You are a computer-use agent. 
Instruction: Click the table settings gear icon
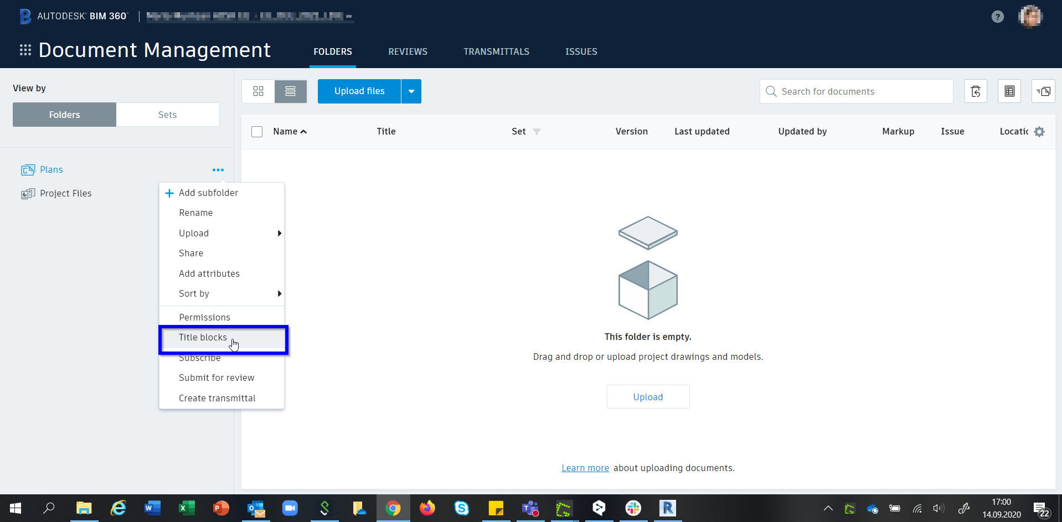click(1039, 132)
